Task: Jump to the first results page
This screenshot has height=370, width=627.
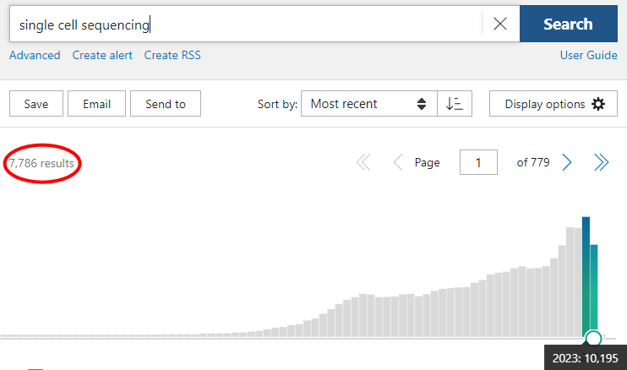Action: pyautogui.click(x=363, y=163)
